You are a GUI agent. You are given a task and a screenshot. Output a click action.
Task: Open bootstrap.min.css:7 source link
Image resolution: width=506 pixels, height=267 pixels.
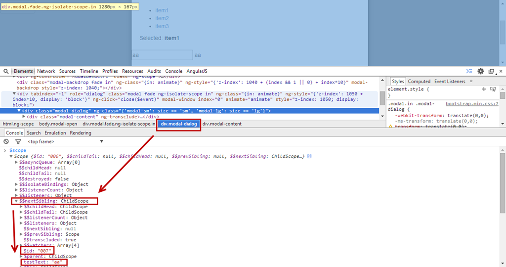[472, 104]
